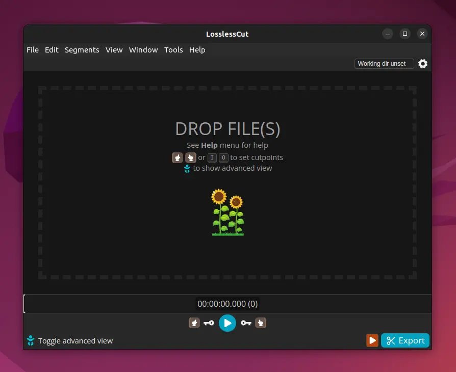Set cut end with right hand icon

point(261,323)
